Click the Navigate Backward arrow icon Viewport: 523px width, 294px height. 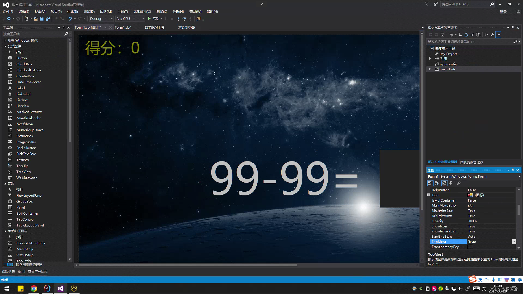pyautogui.click(x=9, y=19)
